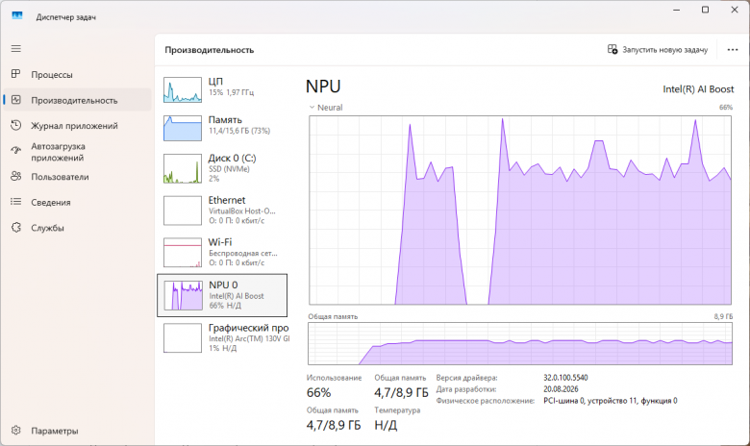Click the Диск 0 (C:) label

point(232,158)
